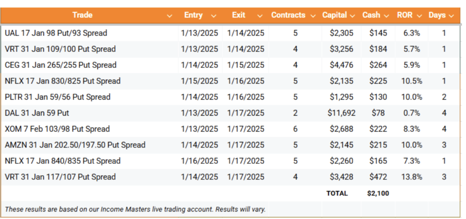Viewport: 466px width, 219px height.
Task: Click the $11,692 capital cell
Action: point(341,113)
